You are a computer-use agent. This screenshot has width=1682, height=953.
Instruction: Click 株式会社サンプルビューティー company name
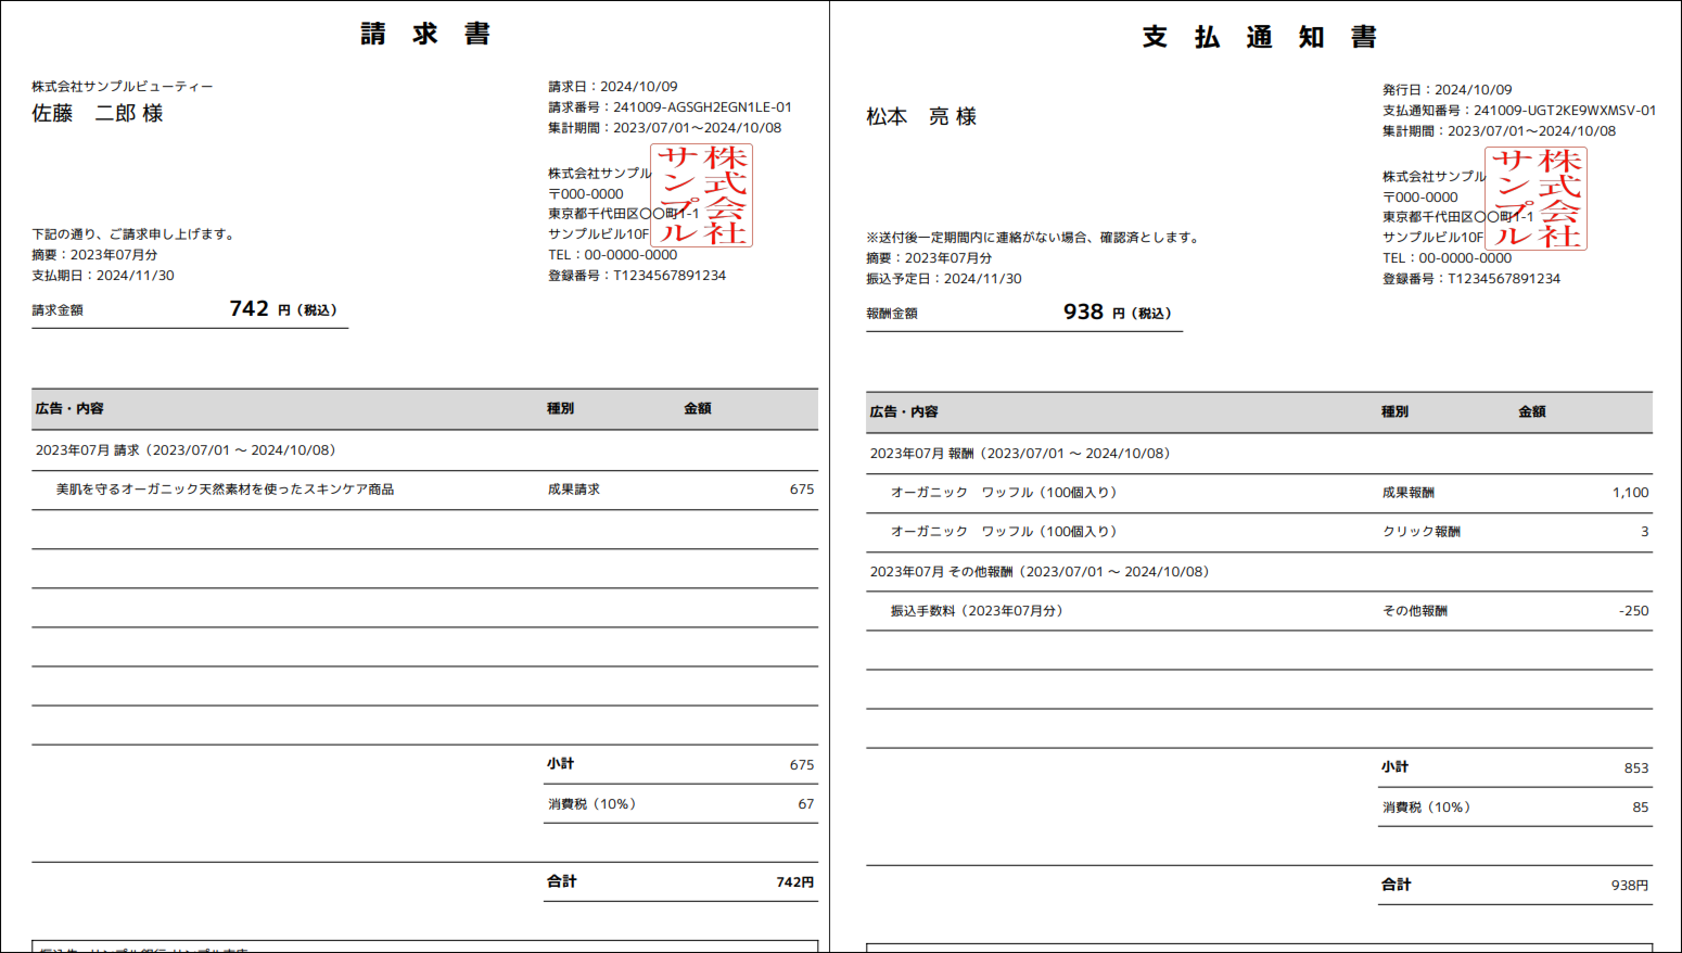click(122, 86)
